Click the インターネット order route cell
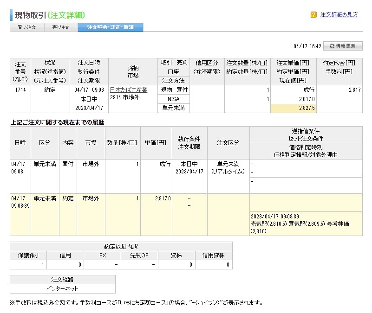Image resolution: width=372 pixels, height=313 pixels. pyautogui.click(x=63, y=288)
